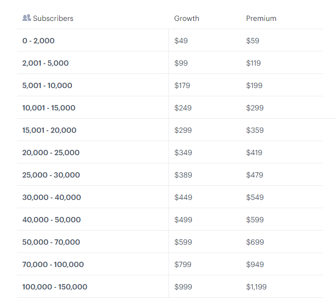Select the 30,000 - 40,000 tier

(51, 197)
